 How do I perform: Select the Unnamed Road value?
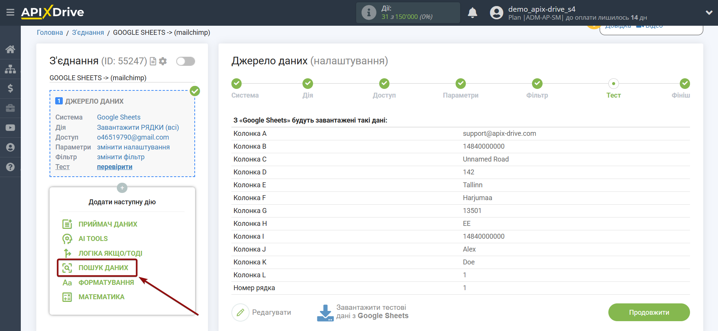486,159
